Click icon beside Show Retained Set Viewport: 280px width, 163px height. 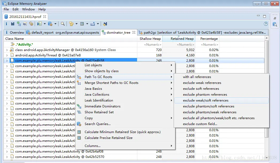(79, 112)
